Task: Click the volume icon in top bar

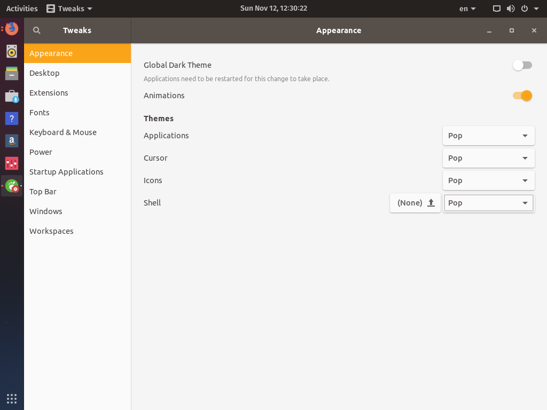Action: pyautogui.click(x=511, y=9)
